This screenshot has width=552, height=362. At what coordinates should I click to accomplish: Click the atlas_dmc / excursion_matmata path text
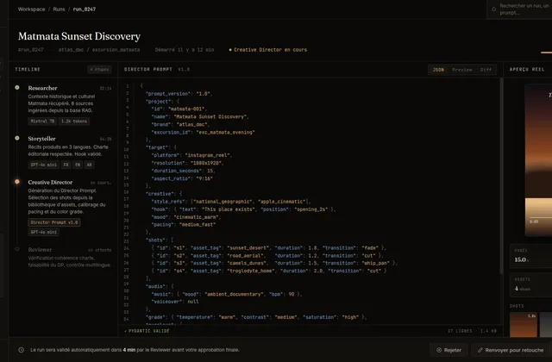(99, 50)
